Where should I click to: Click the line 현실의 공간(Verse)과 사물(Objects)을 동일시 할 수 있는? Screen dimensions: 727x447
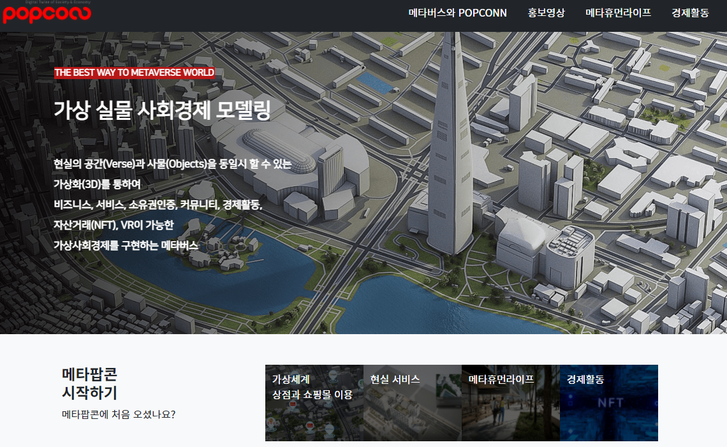(x=172, y=164)
